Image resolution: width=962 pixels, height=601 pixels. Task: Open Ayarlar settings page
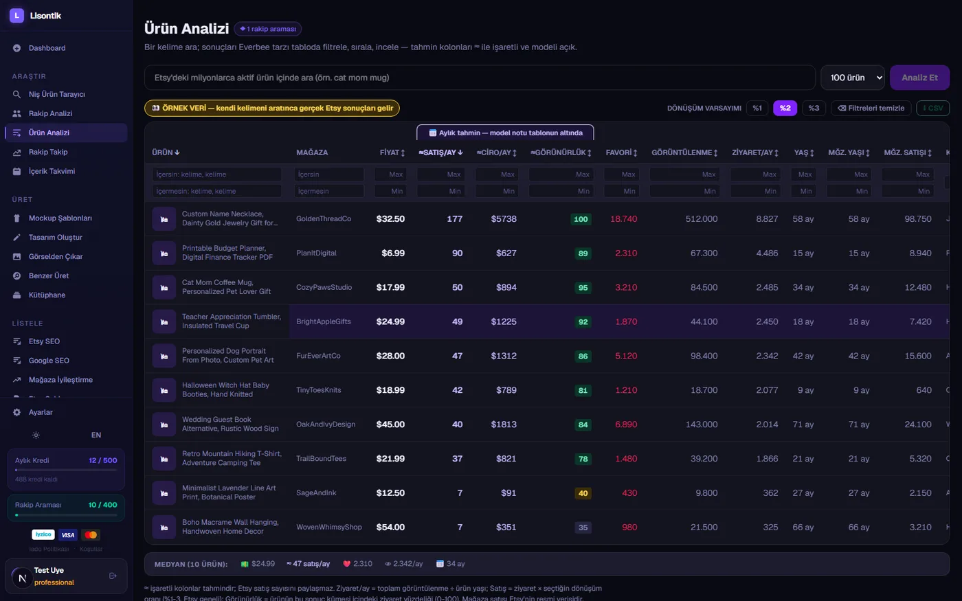(x=66, y=412)
